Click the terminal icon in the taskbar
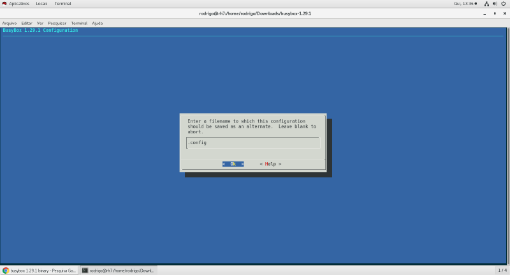 coord(85,271)
